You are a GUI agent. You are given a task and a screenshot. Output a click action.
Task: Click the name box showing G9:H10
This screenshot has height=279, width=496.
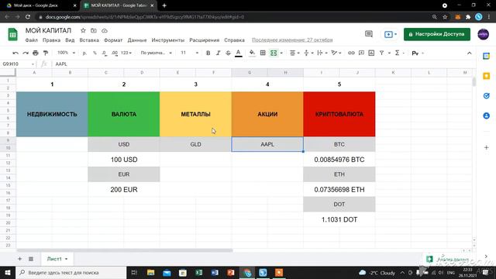(19, 64)
